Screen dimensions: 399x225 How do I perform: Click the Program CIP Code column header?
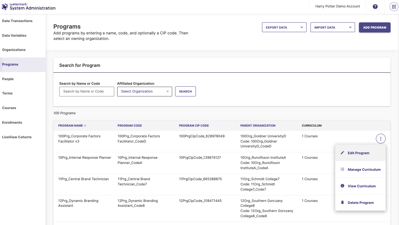(194, 126)
